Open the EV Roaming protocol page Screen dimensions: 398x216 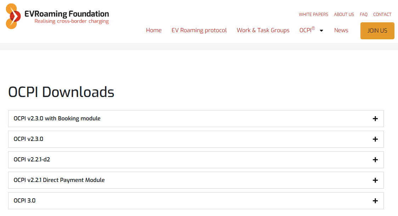click(x=199, y=30)
